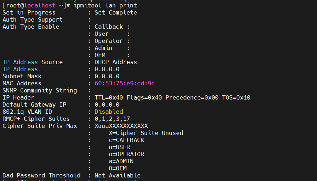Image resolution: width=317 pixels, height=181 pixels.
Task: Click the Not Available password threshold value
Action: 117,176
